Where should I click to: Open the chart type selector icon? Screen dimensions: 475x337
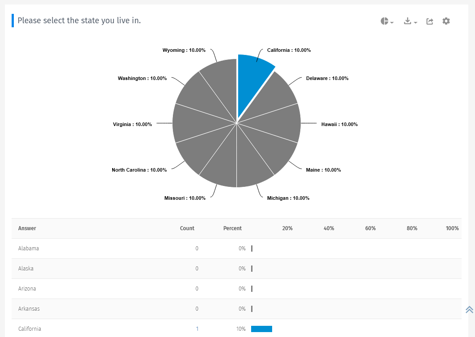click(x=384, y=21)
